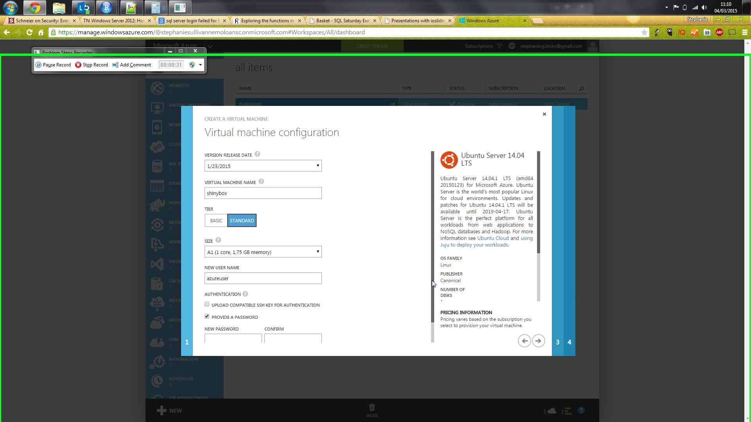This screenshot has width=751, height=422.
Task: Open the Ubuntu Cloud link
Action: [492, 238]
